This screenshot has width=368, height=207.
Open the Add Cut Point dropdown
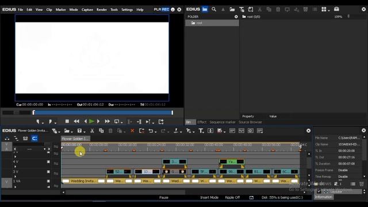coord(181,132)
